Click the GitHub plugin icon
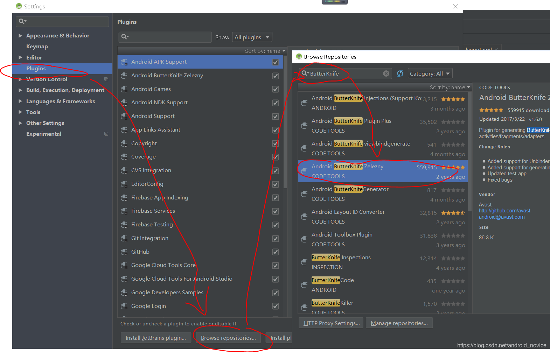Image resolution: width=550 pixels, height=352 pixels. pyautogui.click(x=124, y=252)
